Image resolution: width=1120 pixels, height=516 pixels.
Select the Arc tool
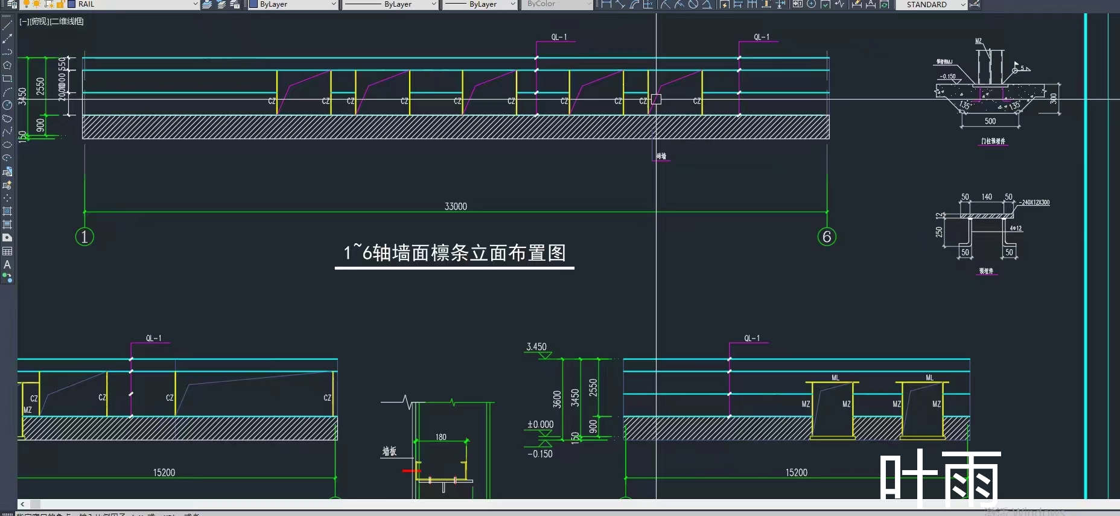7,92
